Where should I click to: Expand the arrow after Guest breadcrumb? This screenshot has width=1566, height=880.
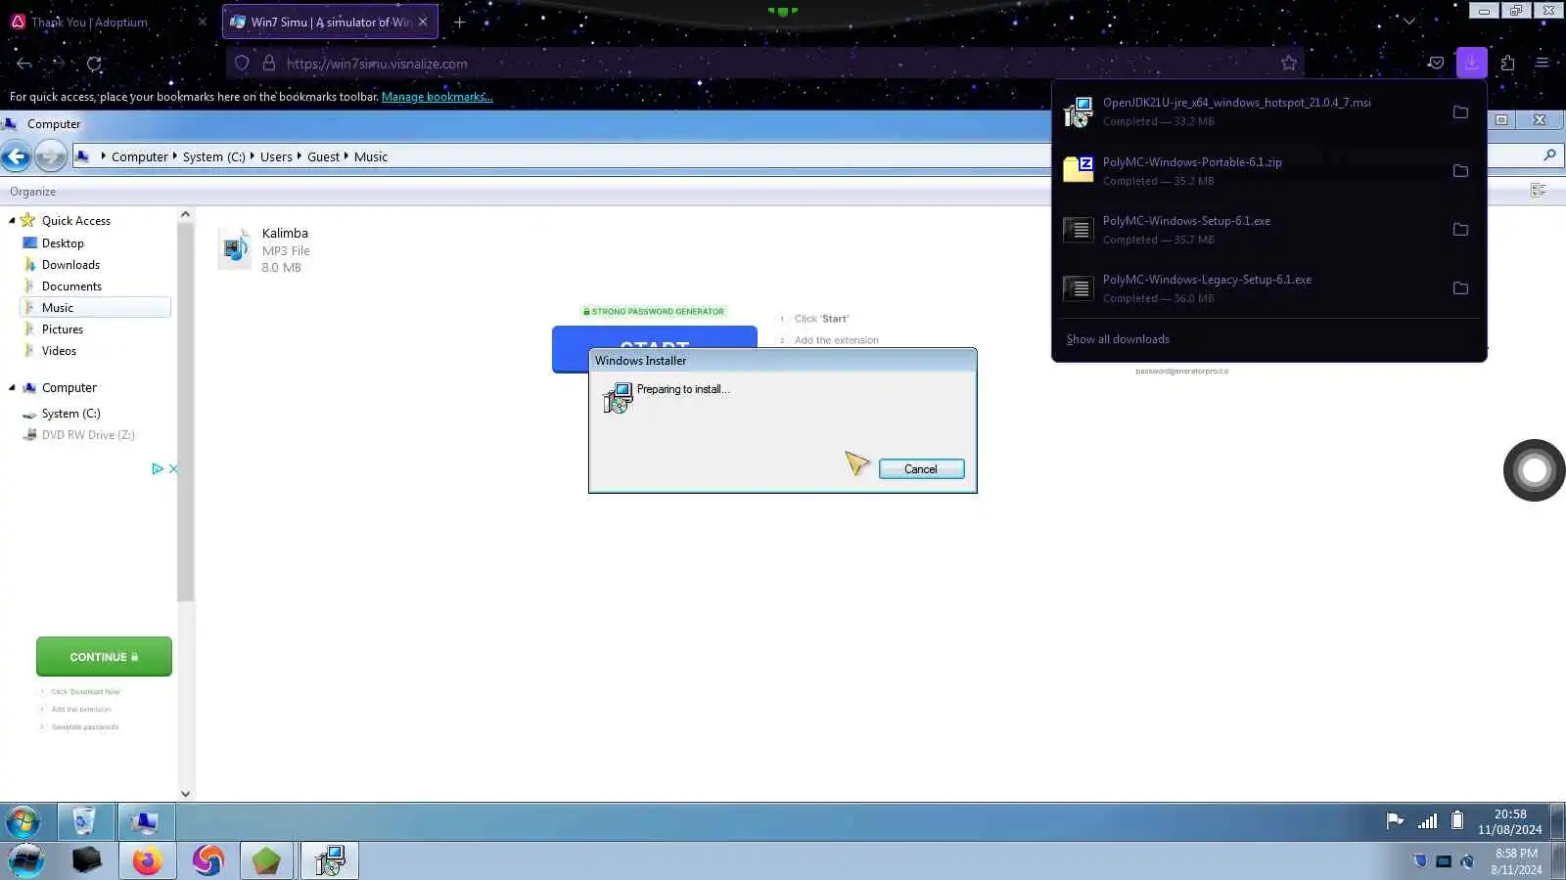[346, 155]
